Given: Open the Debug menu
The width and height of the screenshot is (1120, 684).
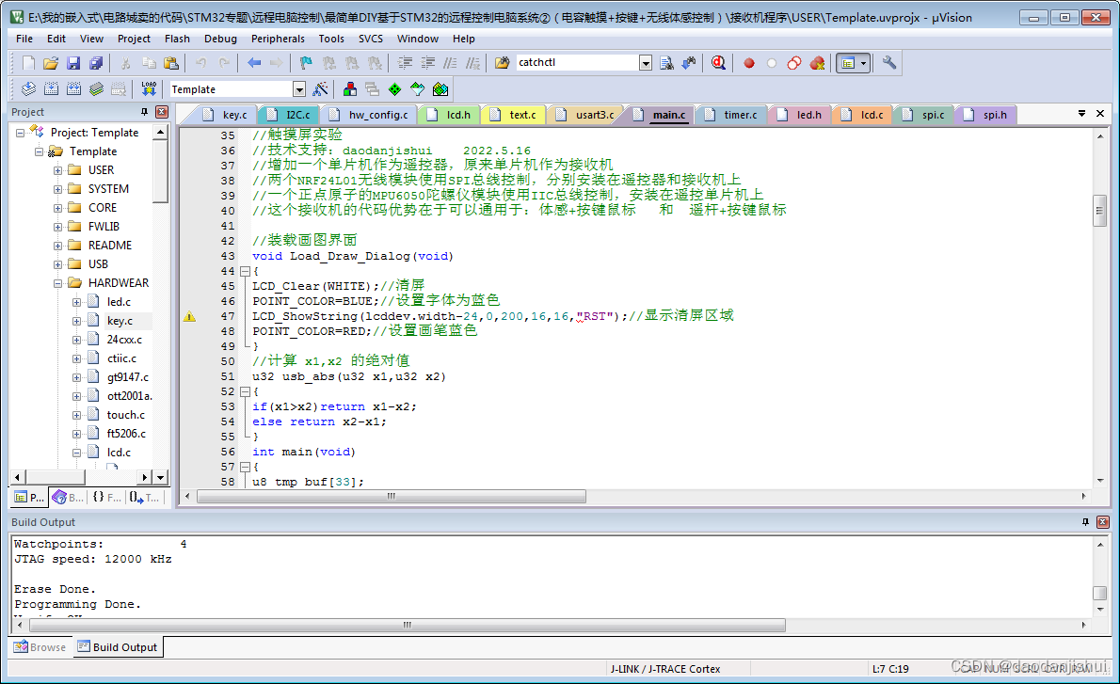Looking at the screenshot, I should pos(221,39).
